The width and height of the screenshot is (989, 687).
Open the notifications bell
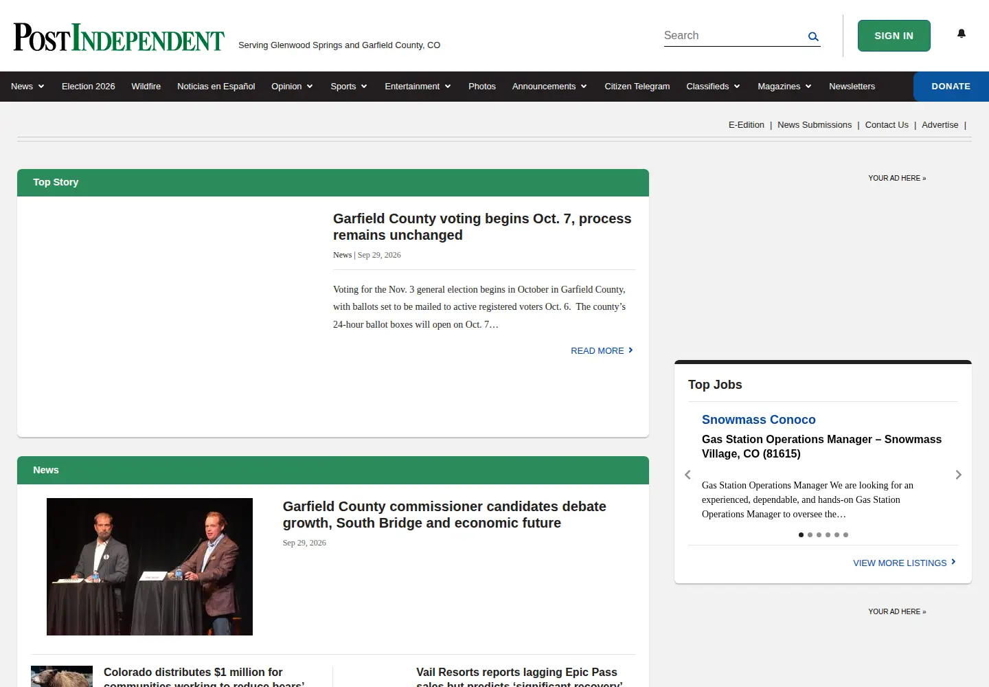(962, 34)
